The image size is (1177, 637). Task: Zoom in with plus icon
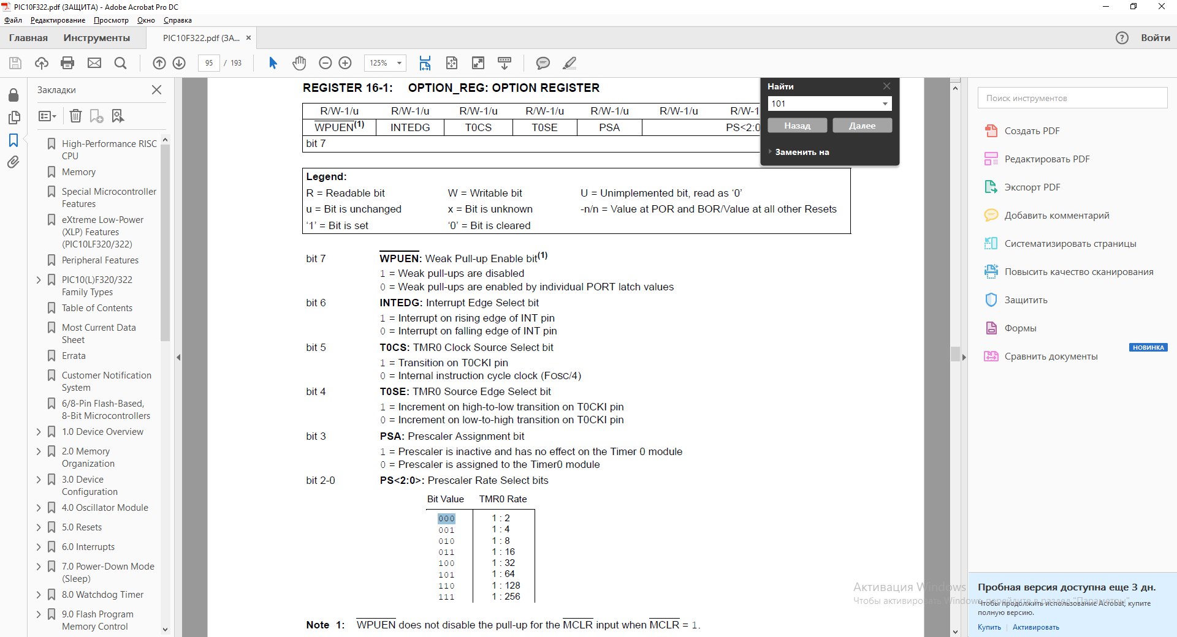(345, 63)
